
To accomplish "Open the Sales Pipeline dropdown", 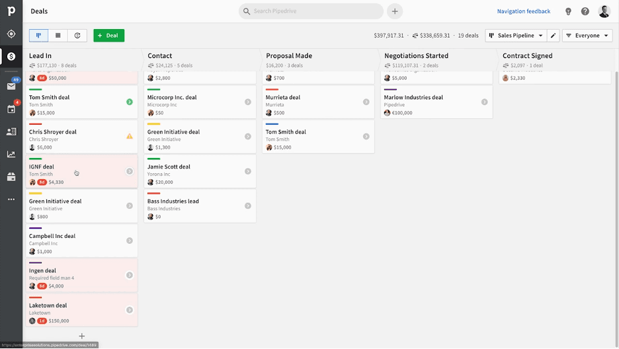I will [516, 36].
